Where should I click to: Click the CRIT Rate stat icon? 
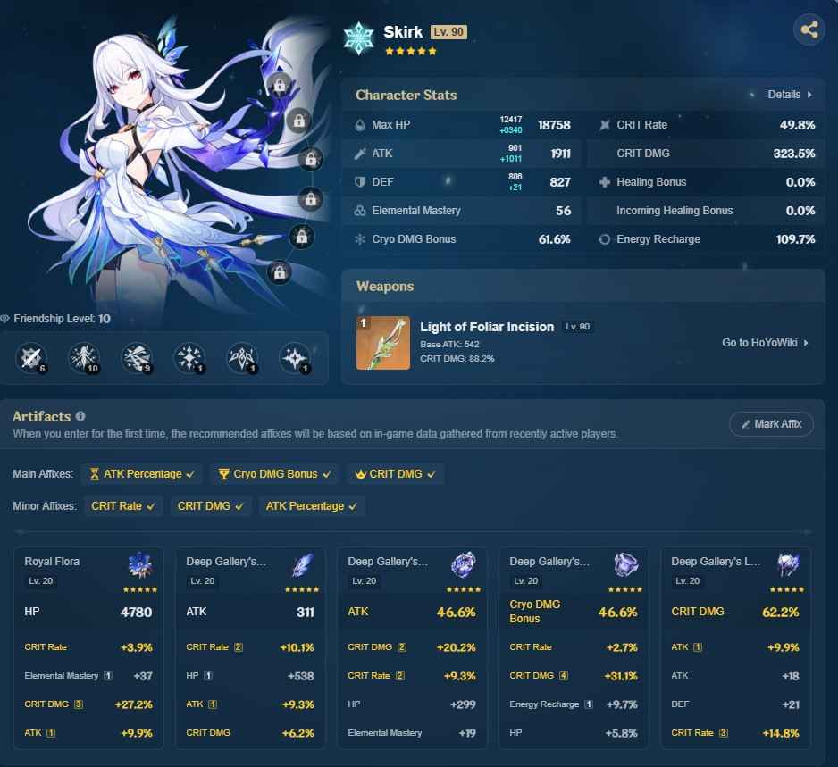coord(605,125)
